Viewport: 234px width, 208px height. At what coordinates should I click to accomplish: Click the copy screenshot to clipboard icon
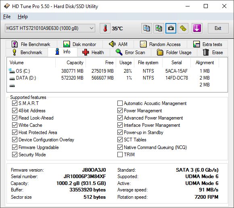point(159,28)
